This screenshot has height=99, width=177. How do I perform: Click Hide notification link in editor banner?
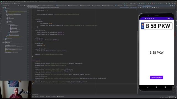click(134, 8)
